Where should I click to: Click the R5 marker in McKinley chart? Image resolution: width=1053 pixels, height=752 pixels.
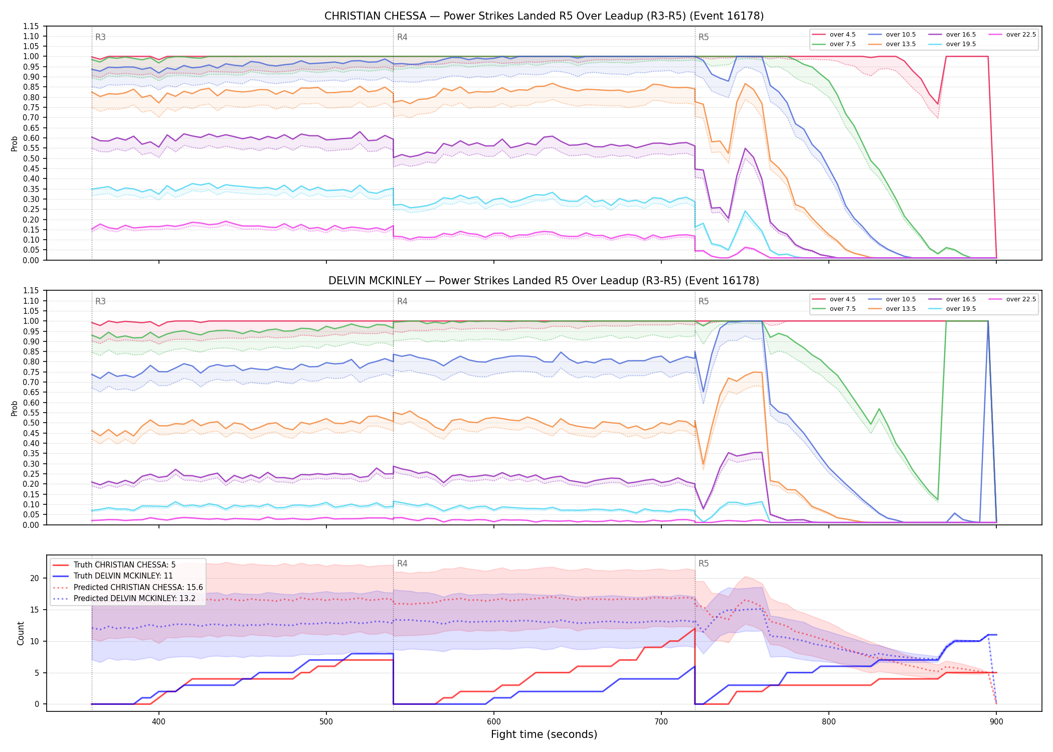[x=704, y=301]
